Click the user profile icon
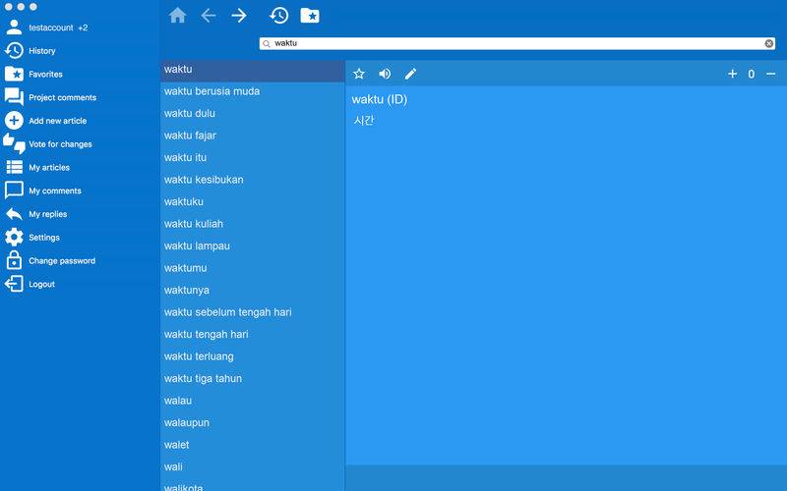Image resolution: width=787 pixels, height=491 pixels. coord(14,27)
